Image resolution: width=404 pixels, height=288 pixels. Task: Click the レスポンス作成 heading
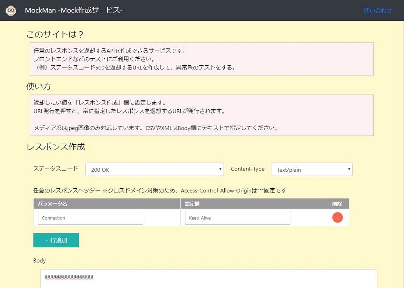click(x=56, y=147)
